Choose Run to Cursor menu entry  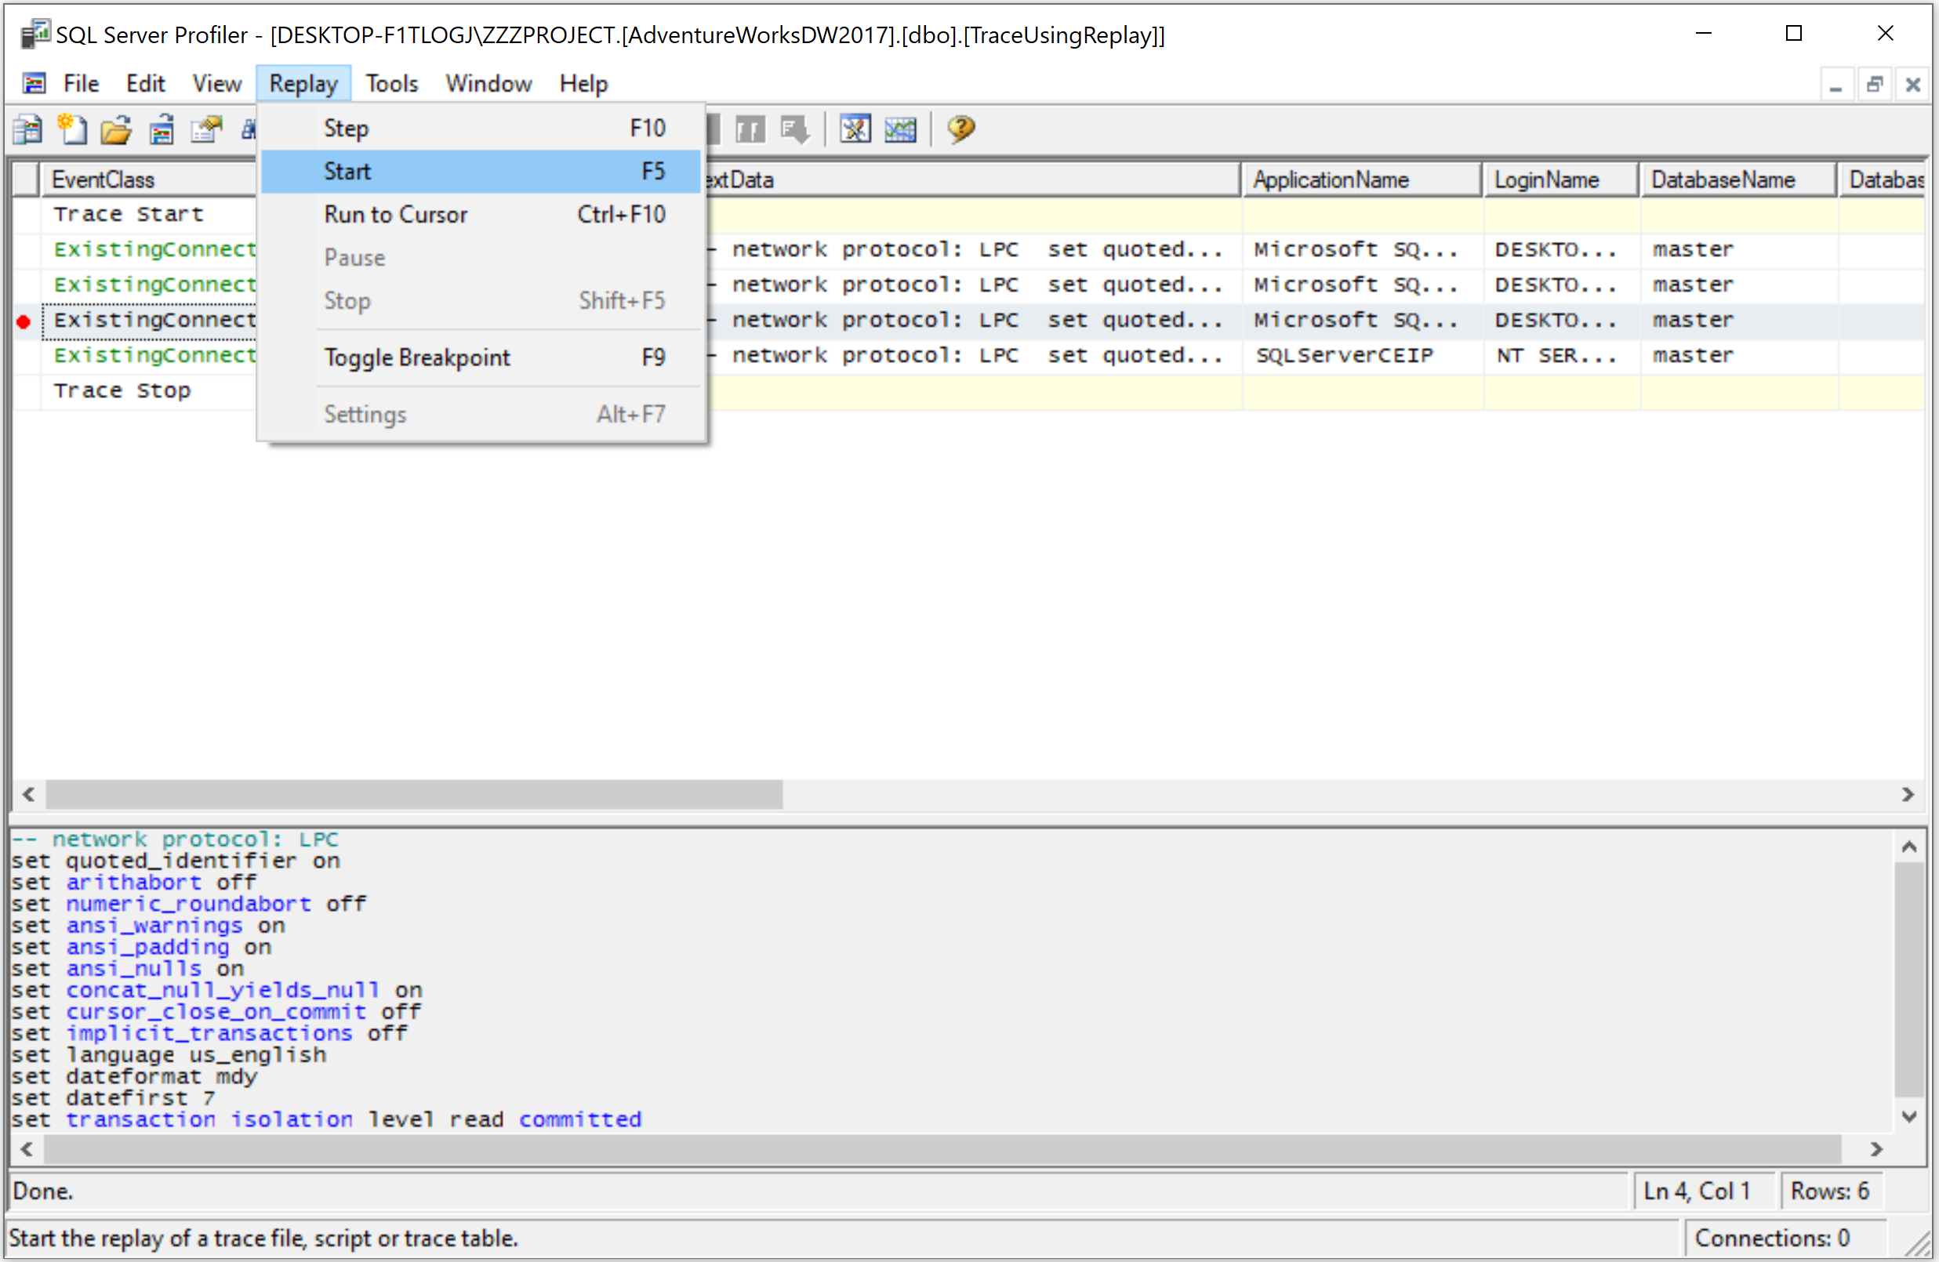point(395,214)
